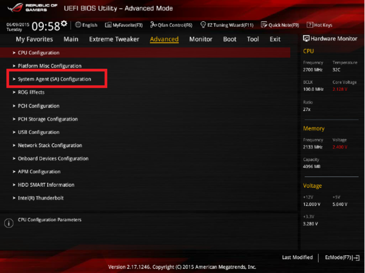Click the info circle icon at bottom
Viewport: 365px width, 273px height.
click(x=9, y=223)
